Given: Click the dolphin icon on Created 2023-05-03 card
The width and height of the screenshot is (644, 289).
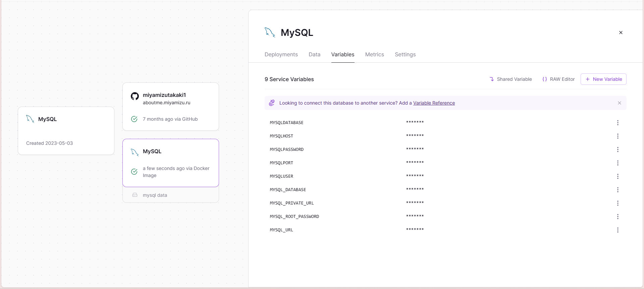Looking at the screenshot, I should point(30,119).
